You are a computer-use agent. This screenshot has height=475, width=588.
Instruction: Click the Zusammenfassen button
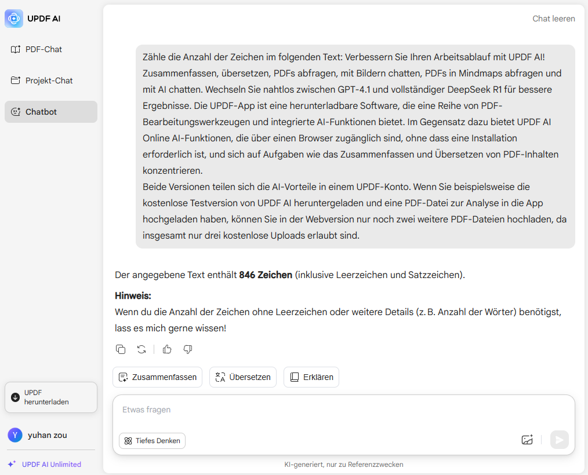(x=158, y=377)
